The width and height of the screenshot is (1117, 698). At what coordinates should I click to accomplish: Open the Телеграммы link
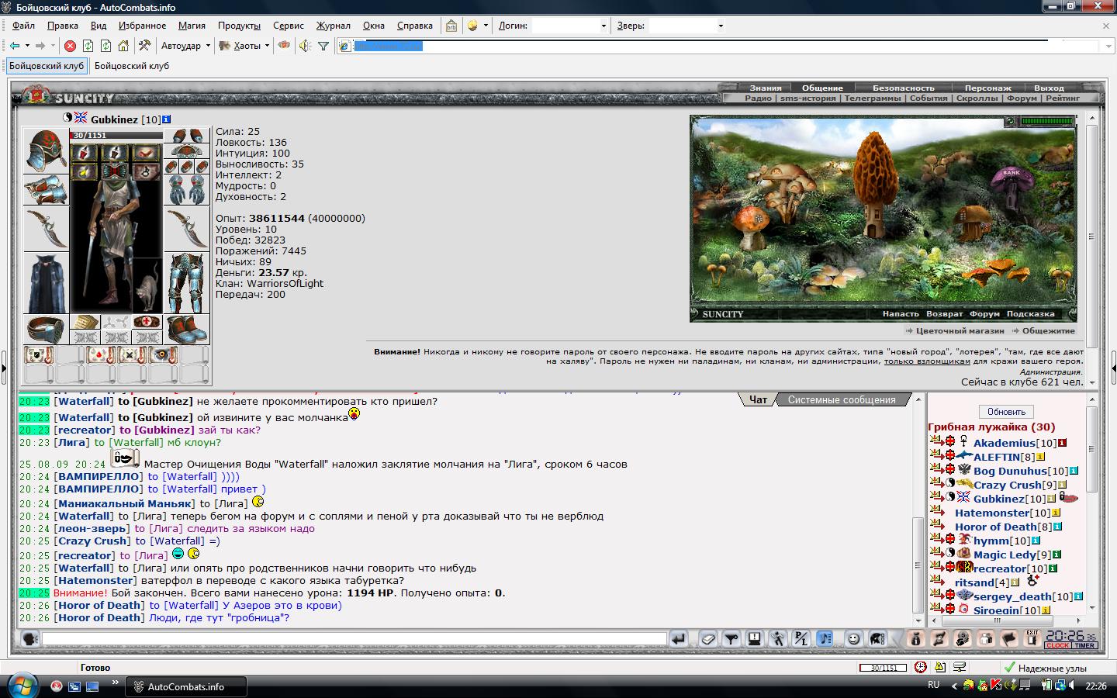(873, 98)
